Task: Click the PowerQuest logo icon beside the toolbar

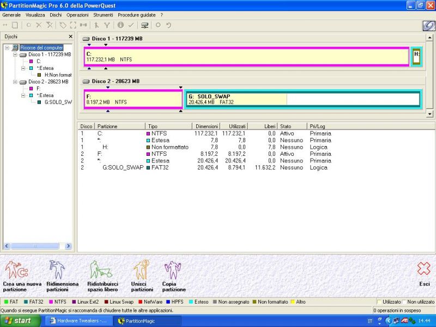Action: pyautogui.click(x=428, y=26)
